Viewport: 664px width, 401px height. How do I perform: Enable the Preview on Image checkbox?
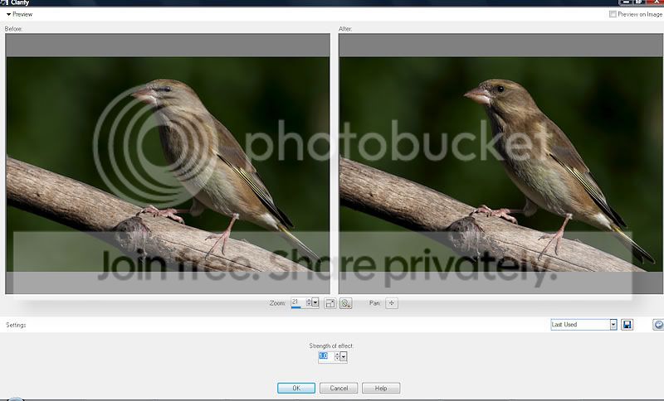pyautogui.click(x=613, y=14)
